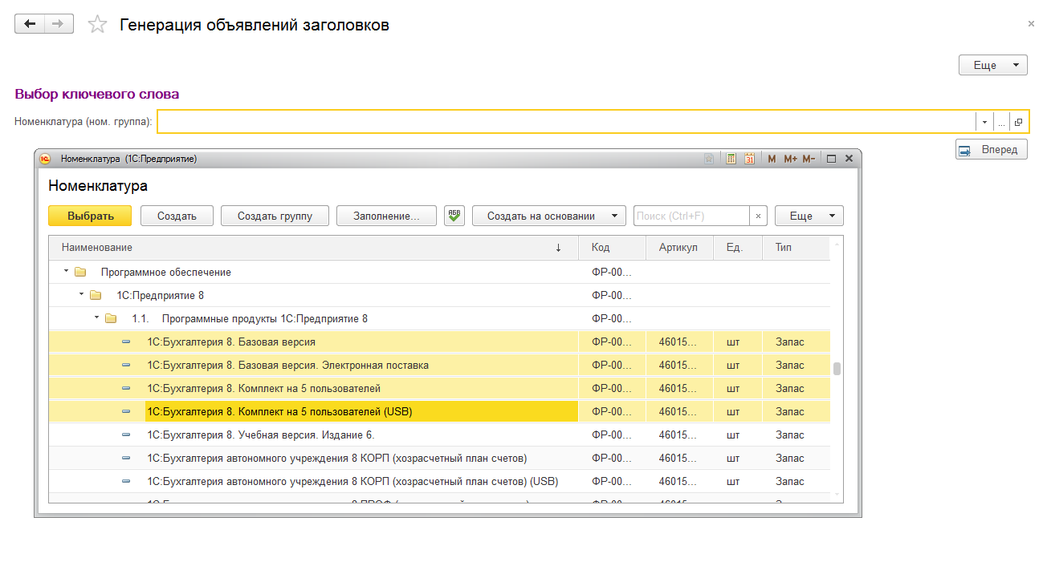Click the ellipsis select button in Номенклатура field
The width and height of the screenshot is (1047, 566).
(1001, 122)
